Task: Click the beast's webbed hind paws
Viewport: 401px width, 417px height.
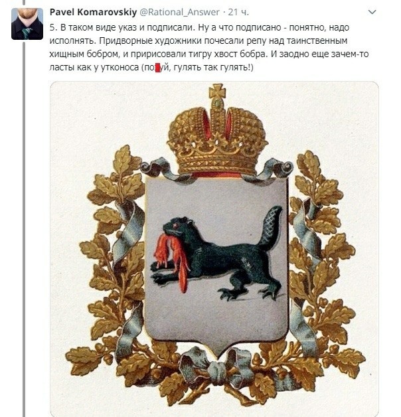Action: [x=249, y=293]
